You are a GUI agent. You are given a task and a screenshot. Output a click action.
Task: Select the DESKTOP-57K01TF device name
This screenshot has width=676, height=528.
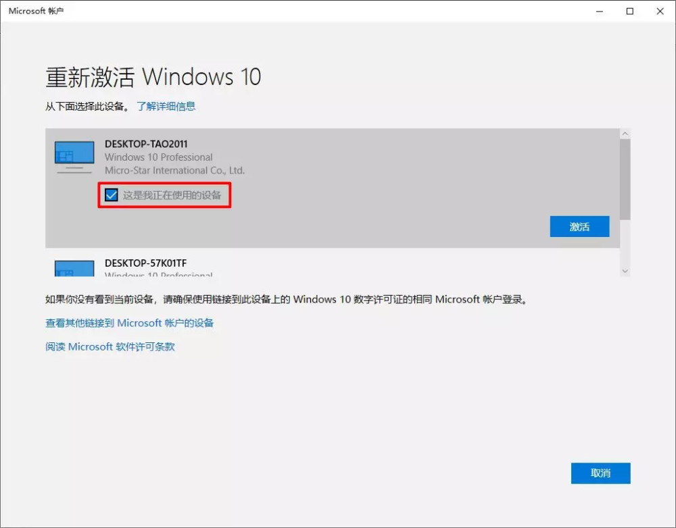(x=146, y=263)
